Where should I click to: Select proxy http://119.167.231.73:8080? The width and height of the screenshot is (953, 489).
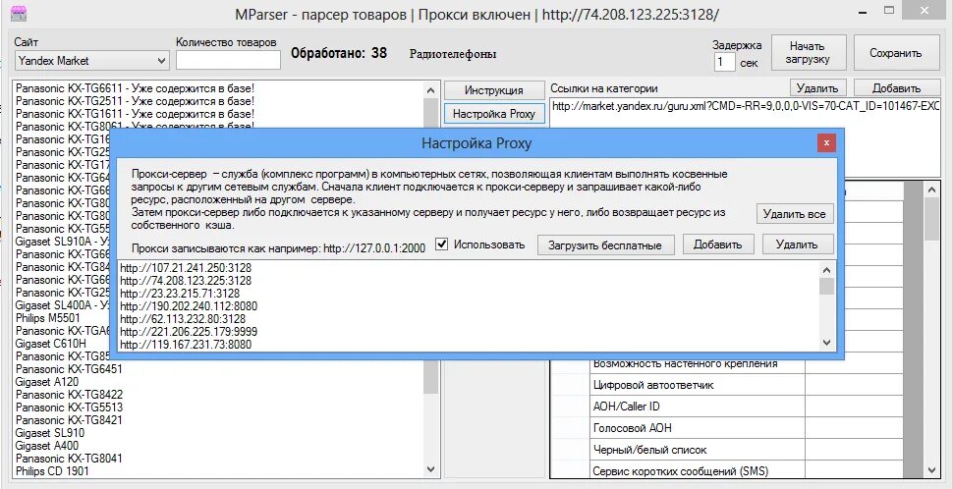click(x=186, y=345)
